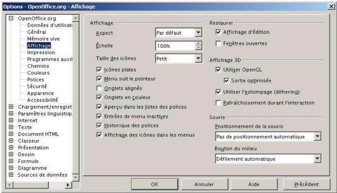Go to the Impression settings page
337x193 pixels.
(x=41, y=52)
